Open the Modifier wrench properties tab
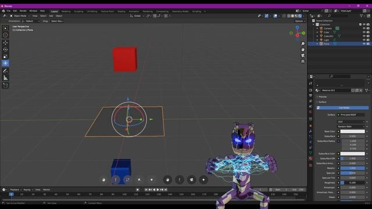This screenshot has width=372, height=209. tap(310, 131)
